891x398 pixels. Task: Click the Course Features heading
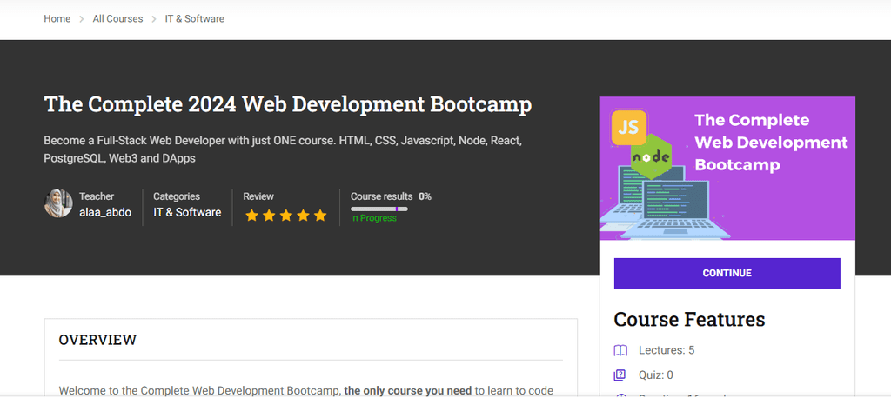pyautogui.click(x=689, y=319)
